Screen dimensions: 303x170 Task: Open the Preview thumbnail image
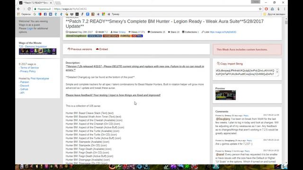pyautogui.click(x=225, y=95)
